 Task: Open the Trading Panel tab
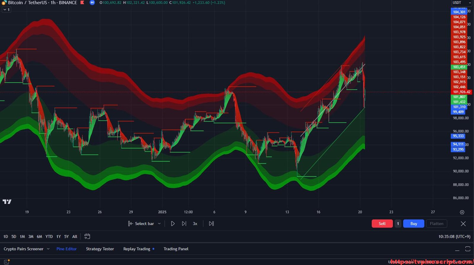click(176, 249)
